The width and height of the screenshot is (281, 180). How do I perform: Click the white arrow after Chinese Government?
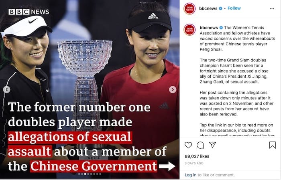point(167,166)
